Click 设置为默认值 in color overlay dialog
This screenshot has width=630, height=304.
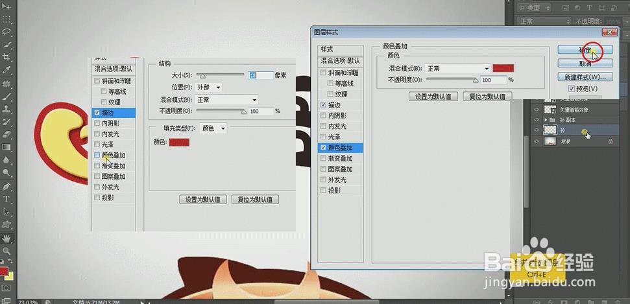(433, 97)
